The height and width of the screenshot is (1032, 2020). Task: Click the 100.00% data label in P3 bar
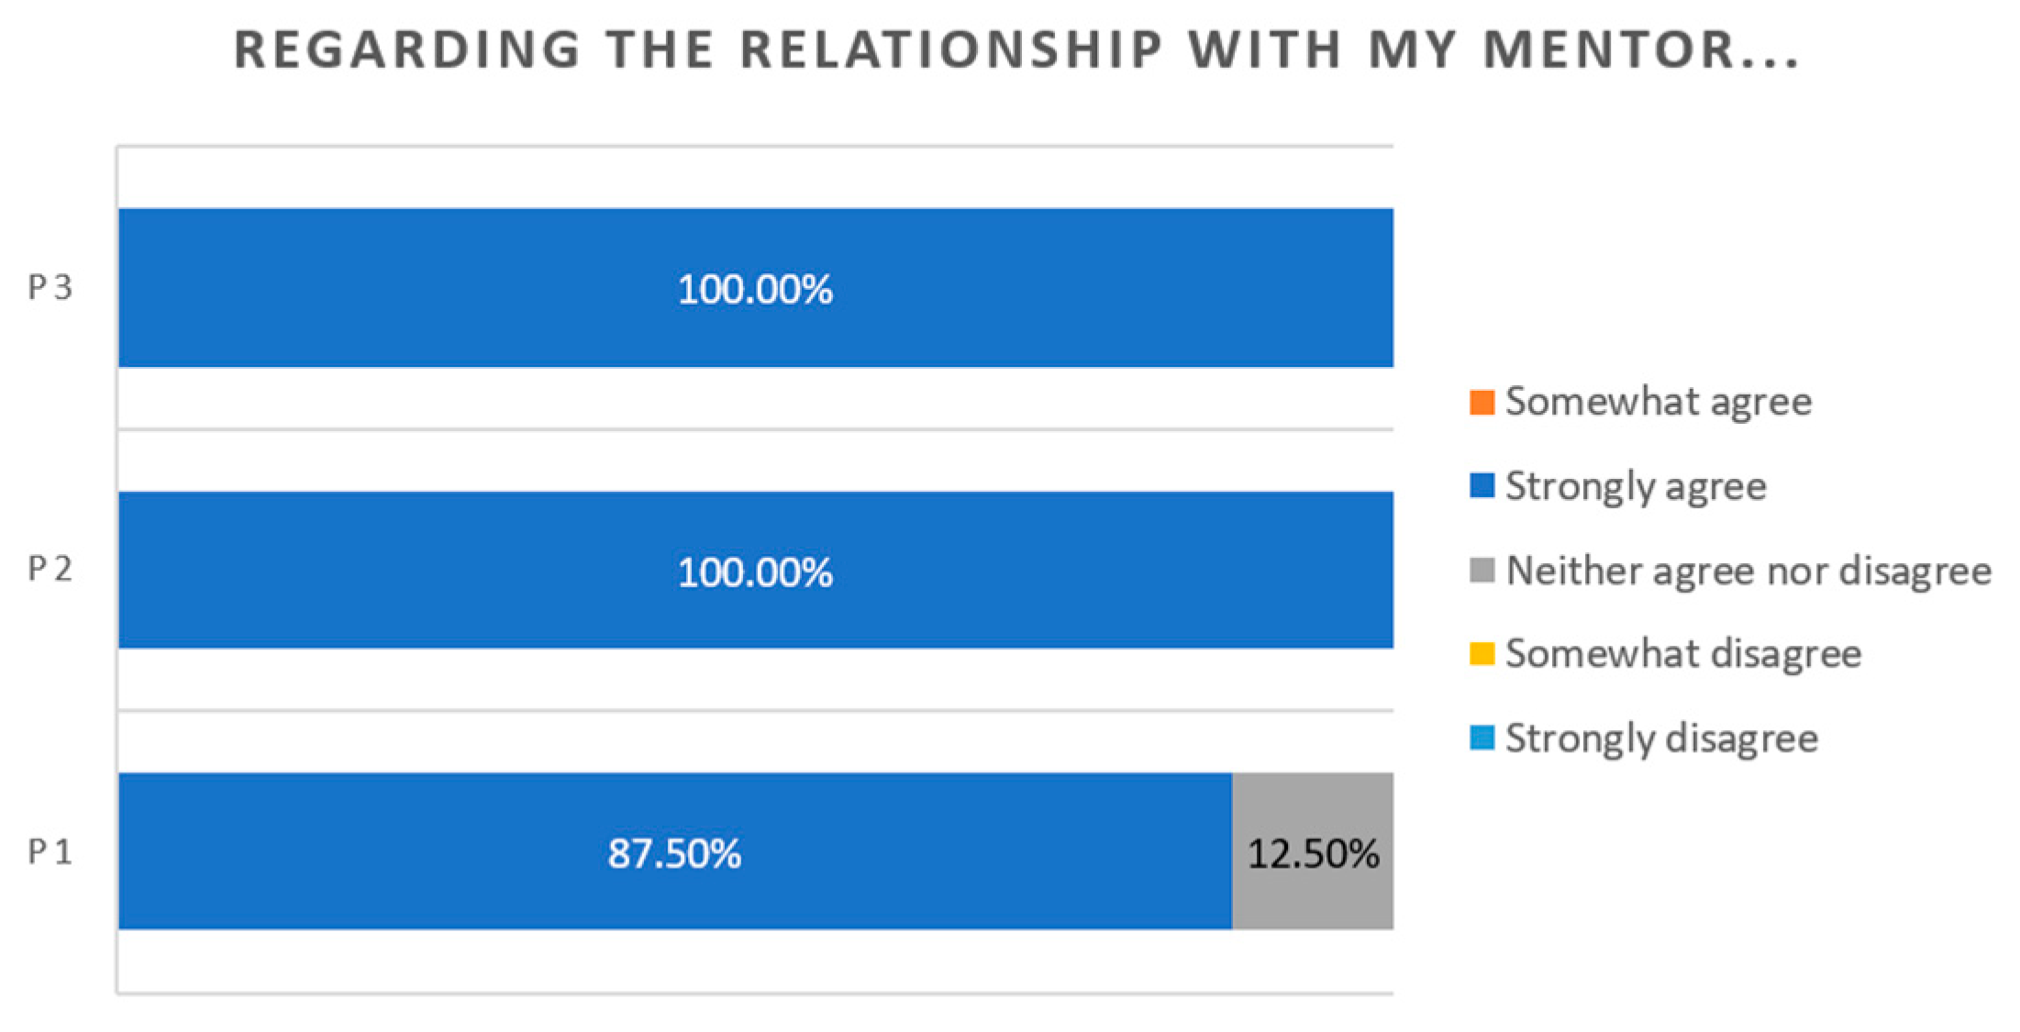click(x=755, y=290)
